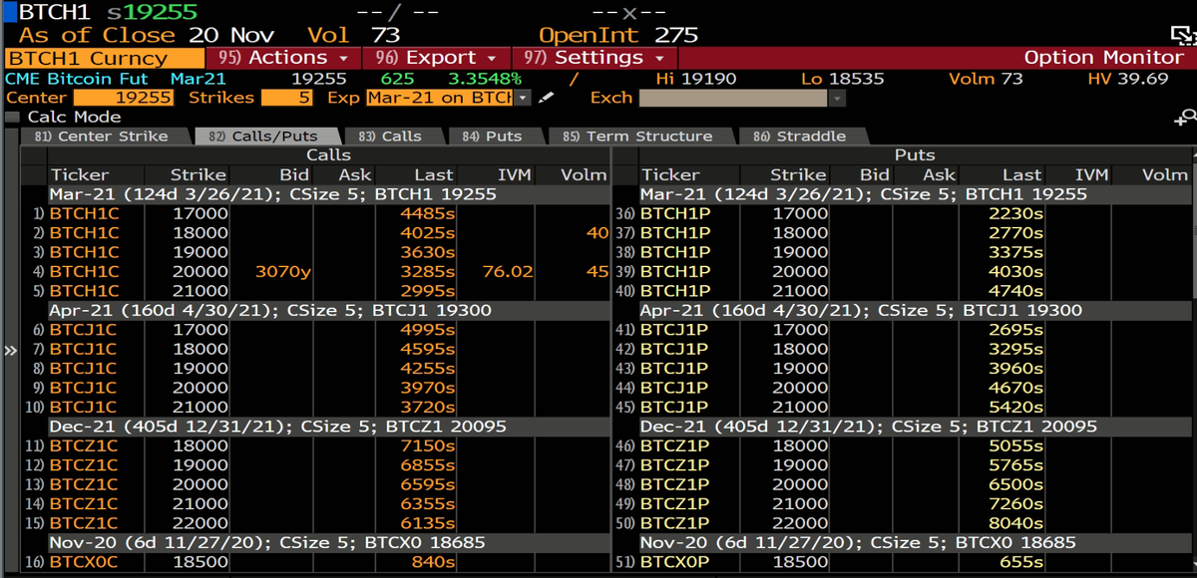The image size is (1197, 578).
Task: Toggle the Calc Mode checkbox
Action: pos(12,117)
